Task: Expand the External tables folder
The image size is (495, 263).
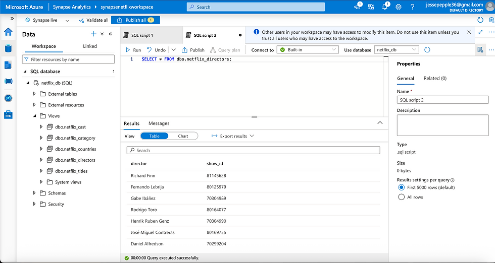Action: tap(35, 94)
